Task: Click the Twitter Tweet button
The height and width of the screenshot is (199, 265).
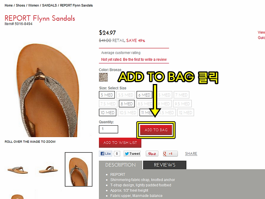Action: [x=132, y=154]
